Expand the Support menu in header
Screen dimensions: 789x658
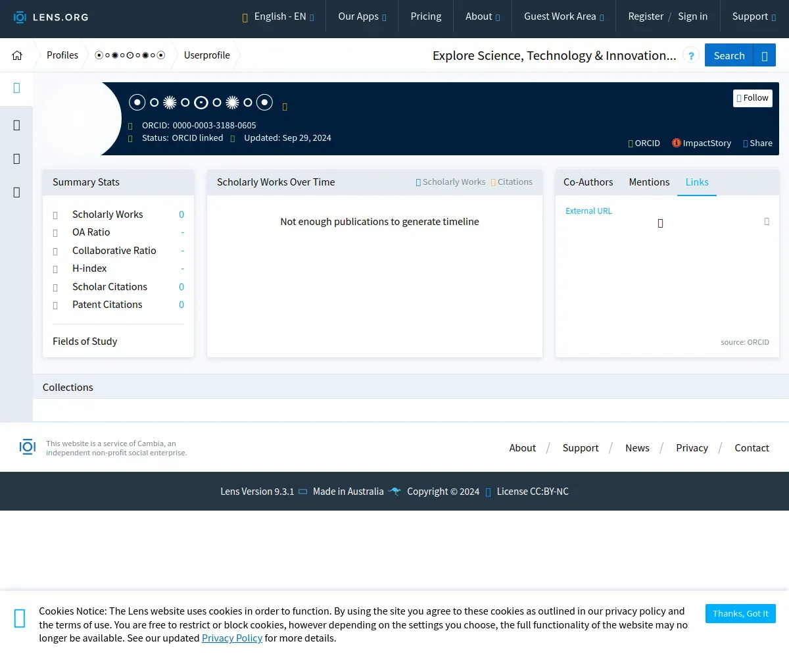click(754, 16)
